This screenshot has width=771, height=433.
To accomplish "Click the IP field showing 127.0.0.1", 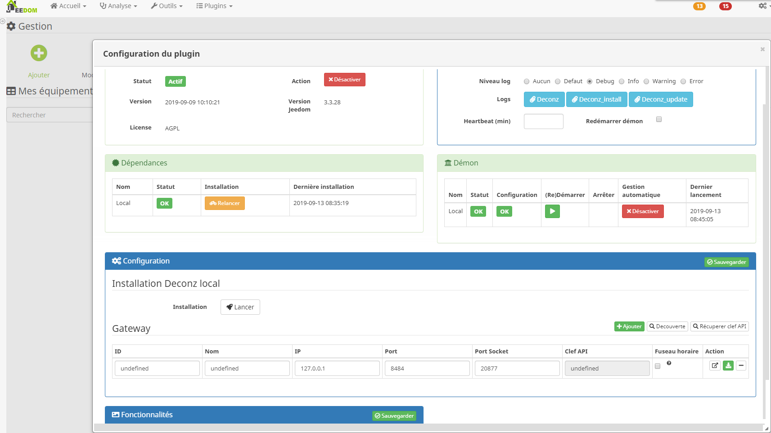I will (x=337, y=368).
